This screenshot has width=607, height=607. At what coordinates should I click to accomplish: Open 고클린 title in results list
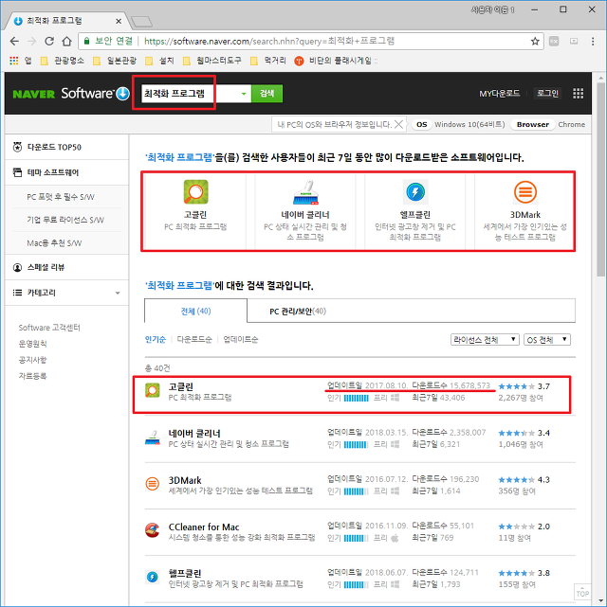[180, 386]
